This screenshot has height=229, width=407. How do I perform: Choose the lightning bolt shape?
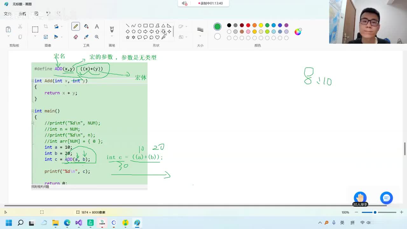163,38
